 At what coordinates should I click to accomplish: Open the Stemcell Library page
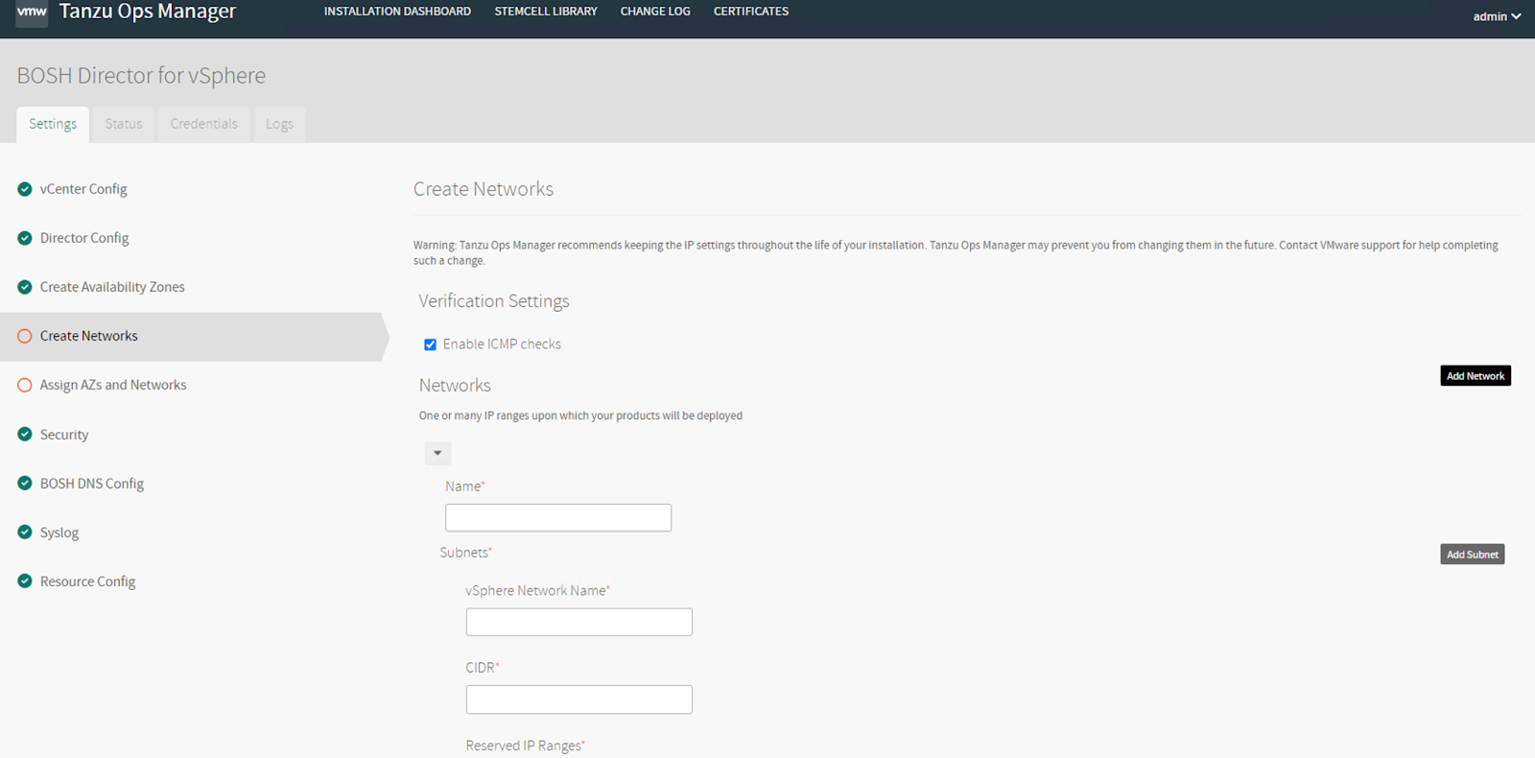point(546,12)
